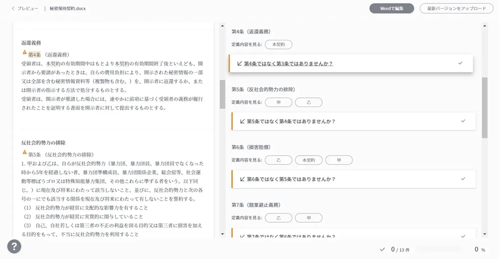The image size is (499, 259).
Task: Select 甲 definition tag under 第5条
Action: [279, 102]
